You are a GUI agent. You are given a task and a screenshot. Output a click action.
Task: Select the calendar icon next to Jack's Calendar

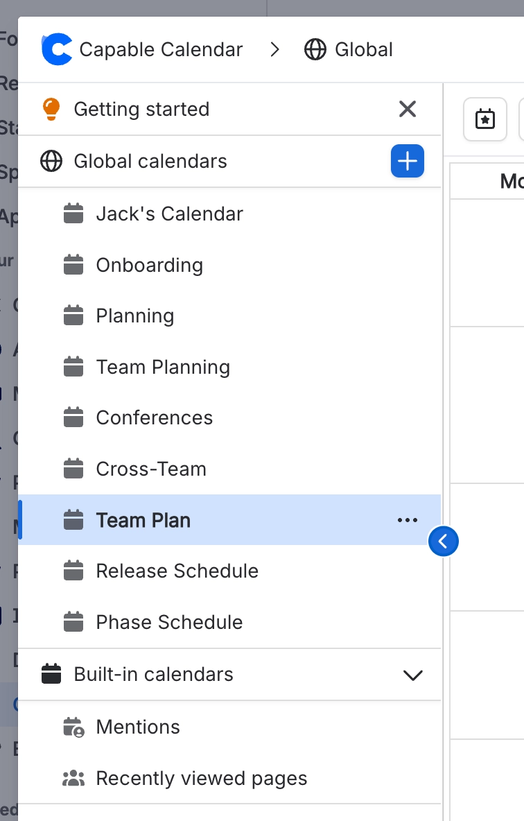(73, 214)
